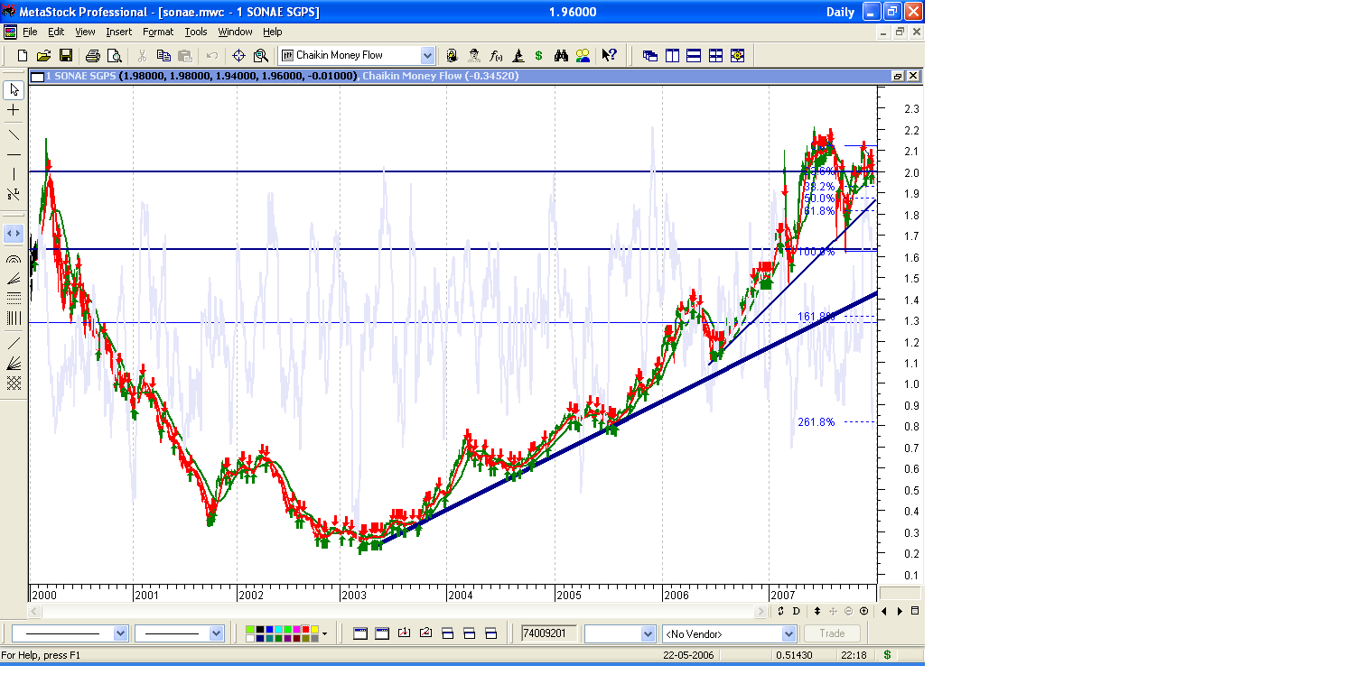Click the crosshair Choose Security icon
Screen dimensions: 1353x693
click(x=238, y=55)
